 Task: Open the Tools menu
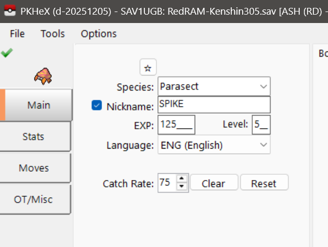point(53,33)
